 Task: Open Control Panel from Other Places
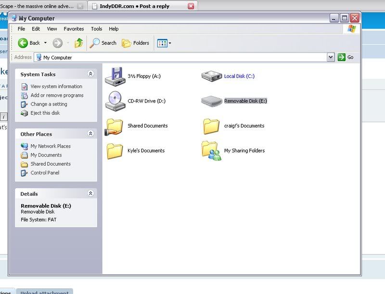45,173
